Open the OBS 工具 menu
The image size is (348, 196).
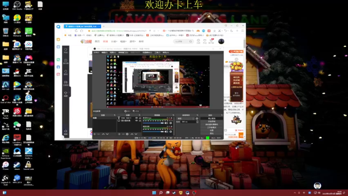pyautogui.click(x=157, y=53)
